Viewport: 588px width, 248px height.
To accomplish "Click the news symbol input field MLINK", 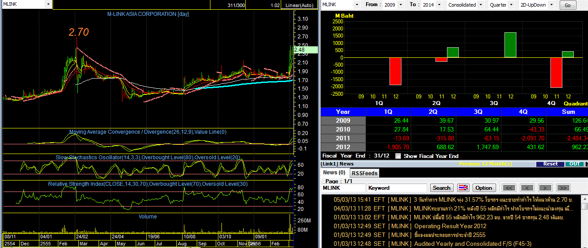I will point(343,188).
